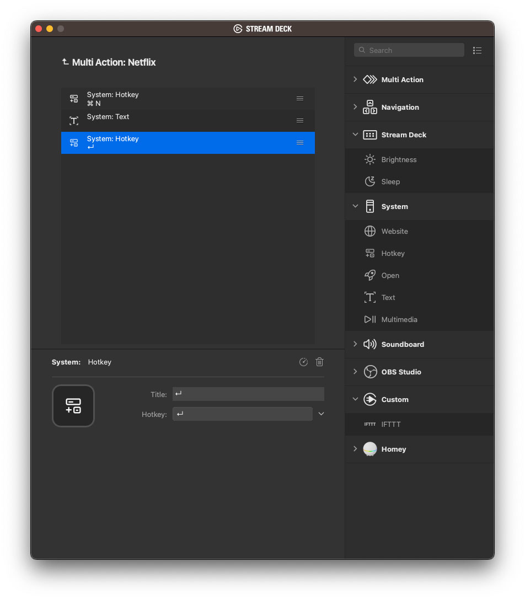525x600 pixels.
Task: Click the drag handle on the System: Text row
Action: point(300,121)
